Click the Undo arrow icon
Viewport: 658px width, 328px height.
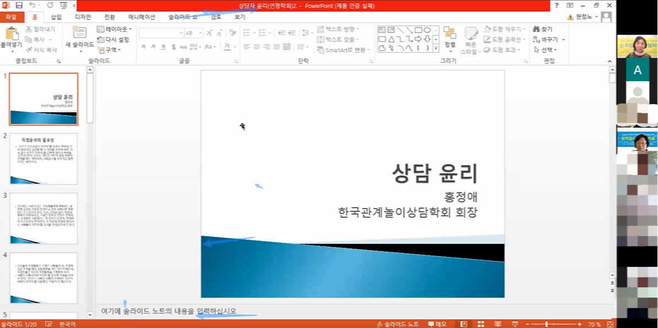click(x=33, y=6)
